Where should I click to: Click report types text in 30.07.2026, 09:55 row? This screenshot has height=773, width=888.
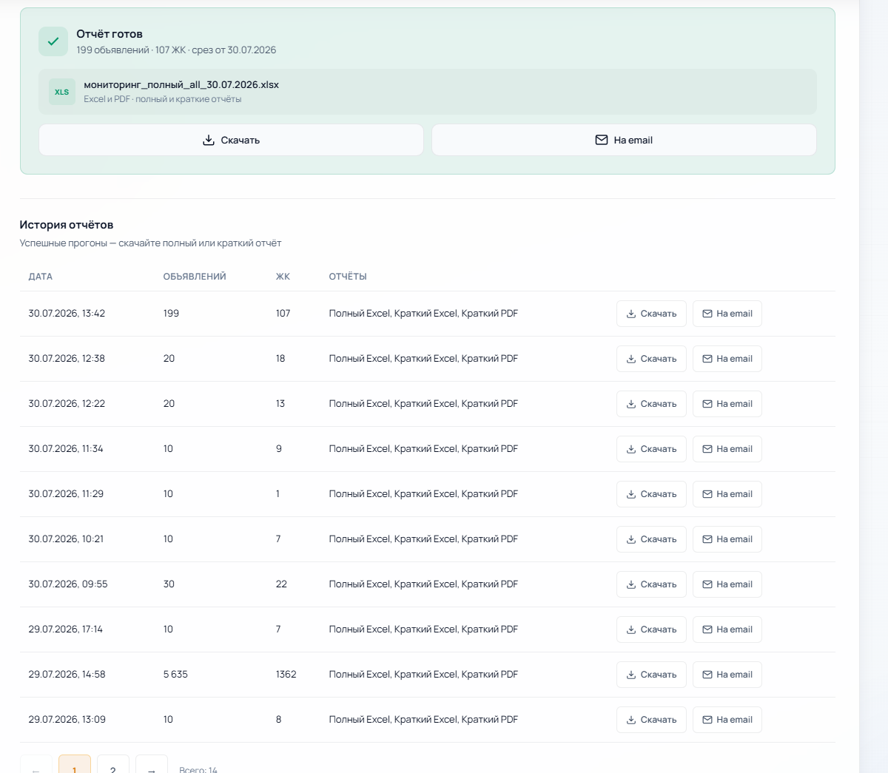(423, 584)
